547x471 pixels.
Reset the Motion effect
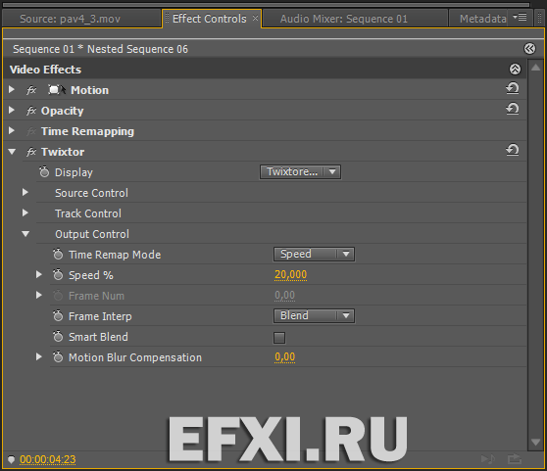point(512,88)
